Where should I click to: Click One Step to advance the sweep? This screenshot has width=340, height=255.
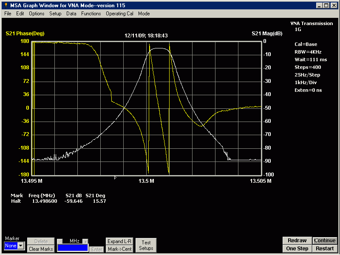click(x=297, y=249)
